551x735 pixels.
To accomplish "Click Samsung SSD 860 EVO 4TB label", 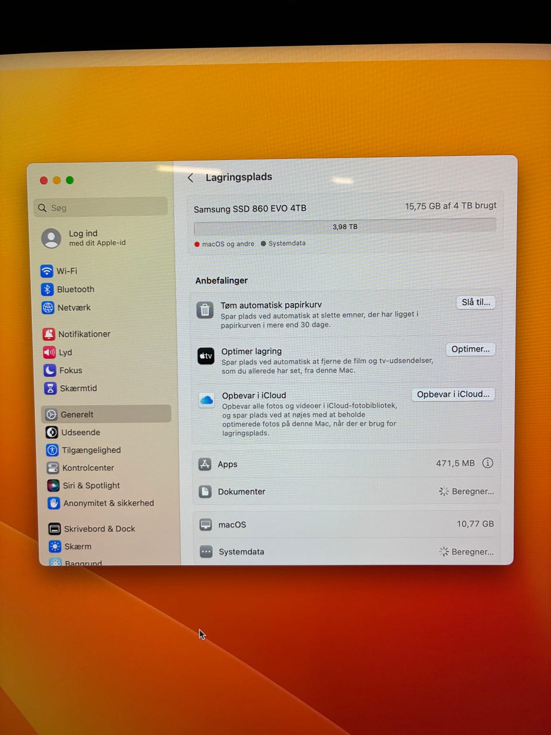I will click(x=250, y=209).
